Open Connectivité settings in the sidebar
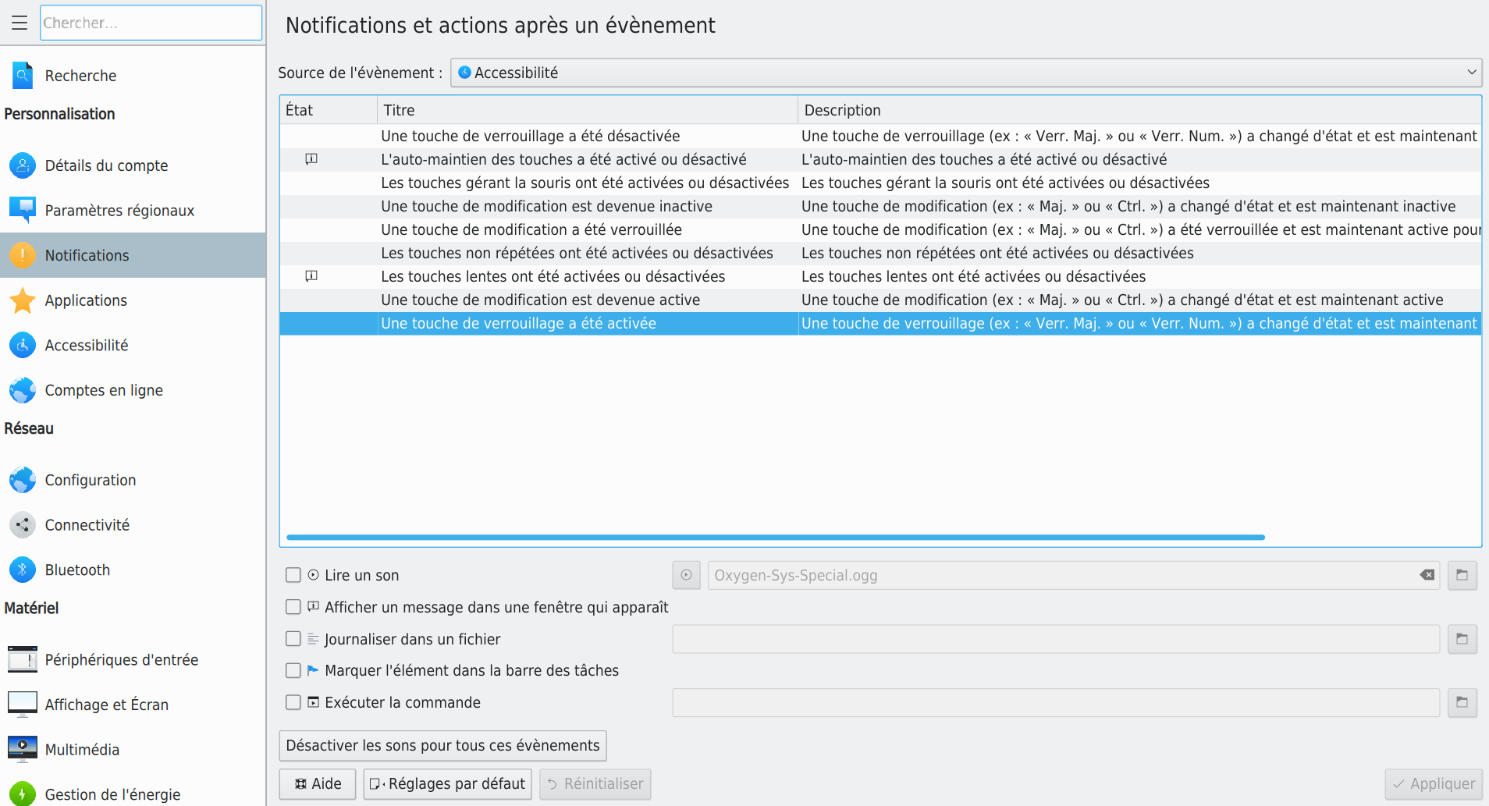 click(133, 525)
